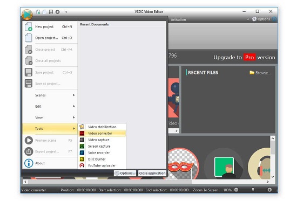
Task: Select Video capture from Tools submenu
Action: [x=102, y=140]
